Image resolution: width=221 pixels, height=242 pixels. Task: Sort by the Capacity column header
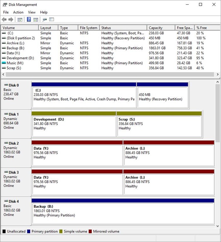[x=161, y=28]
